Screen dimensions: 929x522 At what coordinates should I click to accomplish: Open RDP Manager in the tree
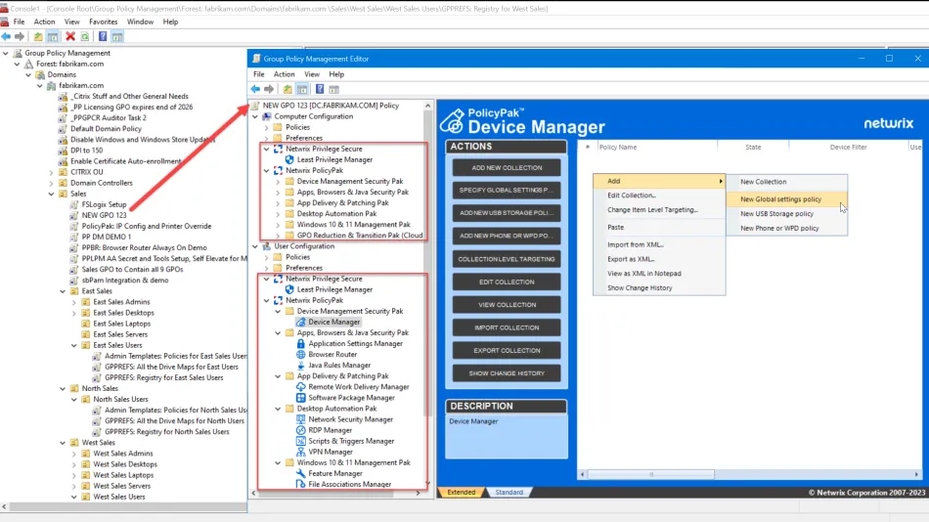(330, 430)
